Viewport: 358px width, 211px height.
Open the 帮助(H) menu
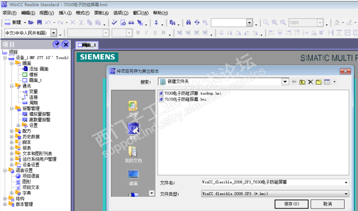point(160,13)
